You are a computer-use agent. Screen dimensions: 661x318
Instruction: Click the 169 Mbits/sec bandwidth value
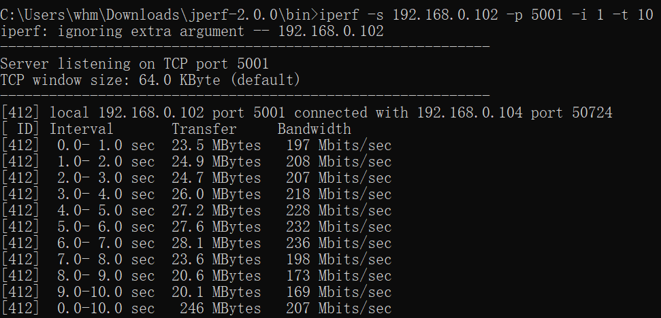339,292
